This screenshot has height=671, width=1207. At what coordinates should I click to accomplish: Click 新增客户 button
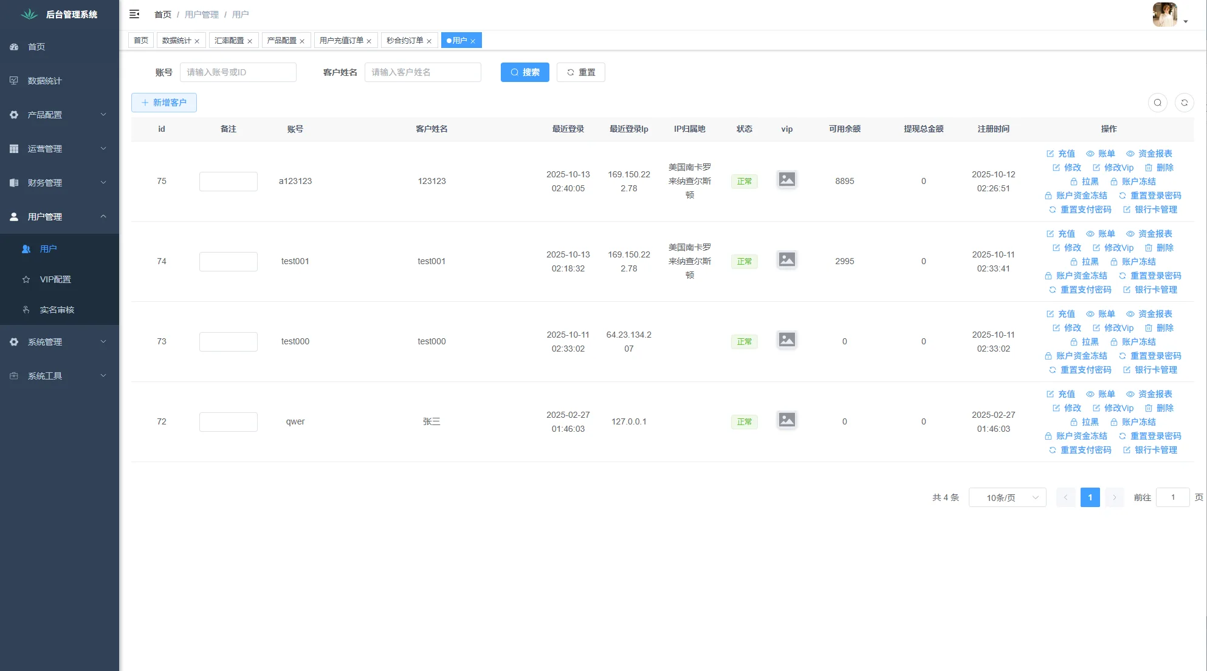point(164,103)
